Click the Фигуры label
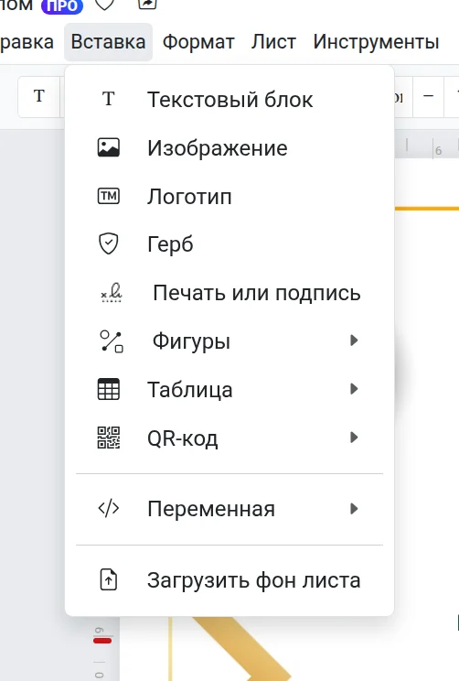Image resolution: width=459 pixels, height=681 pixels. pos(191,341)
